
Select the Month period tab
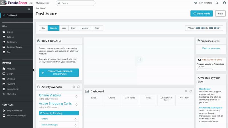tap(54, 28)
